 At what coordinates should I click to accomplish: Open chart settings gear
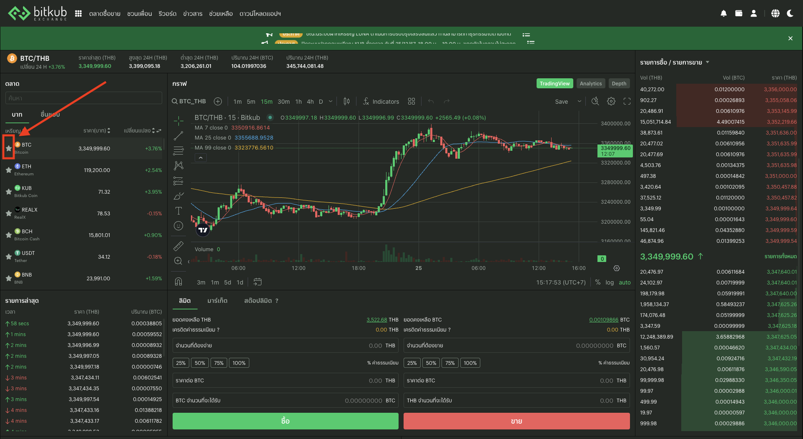tap(611, 101)
